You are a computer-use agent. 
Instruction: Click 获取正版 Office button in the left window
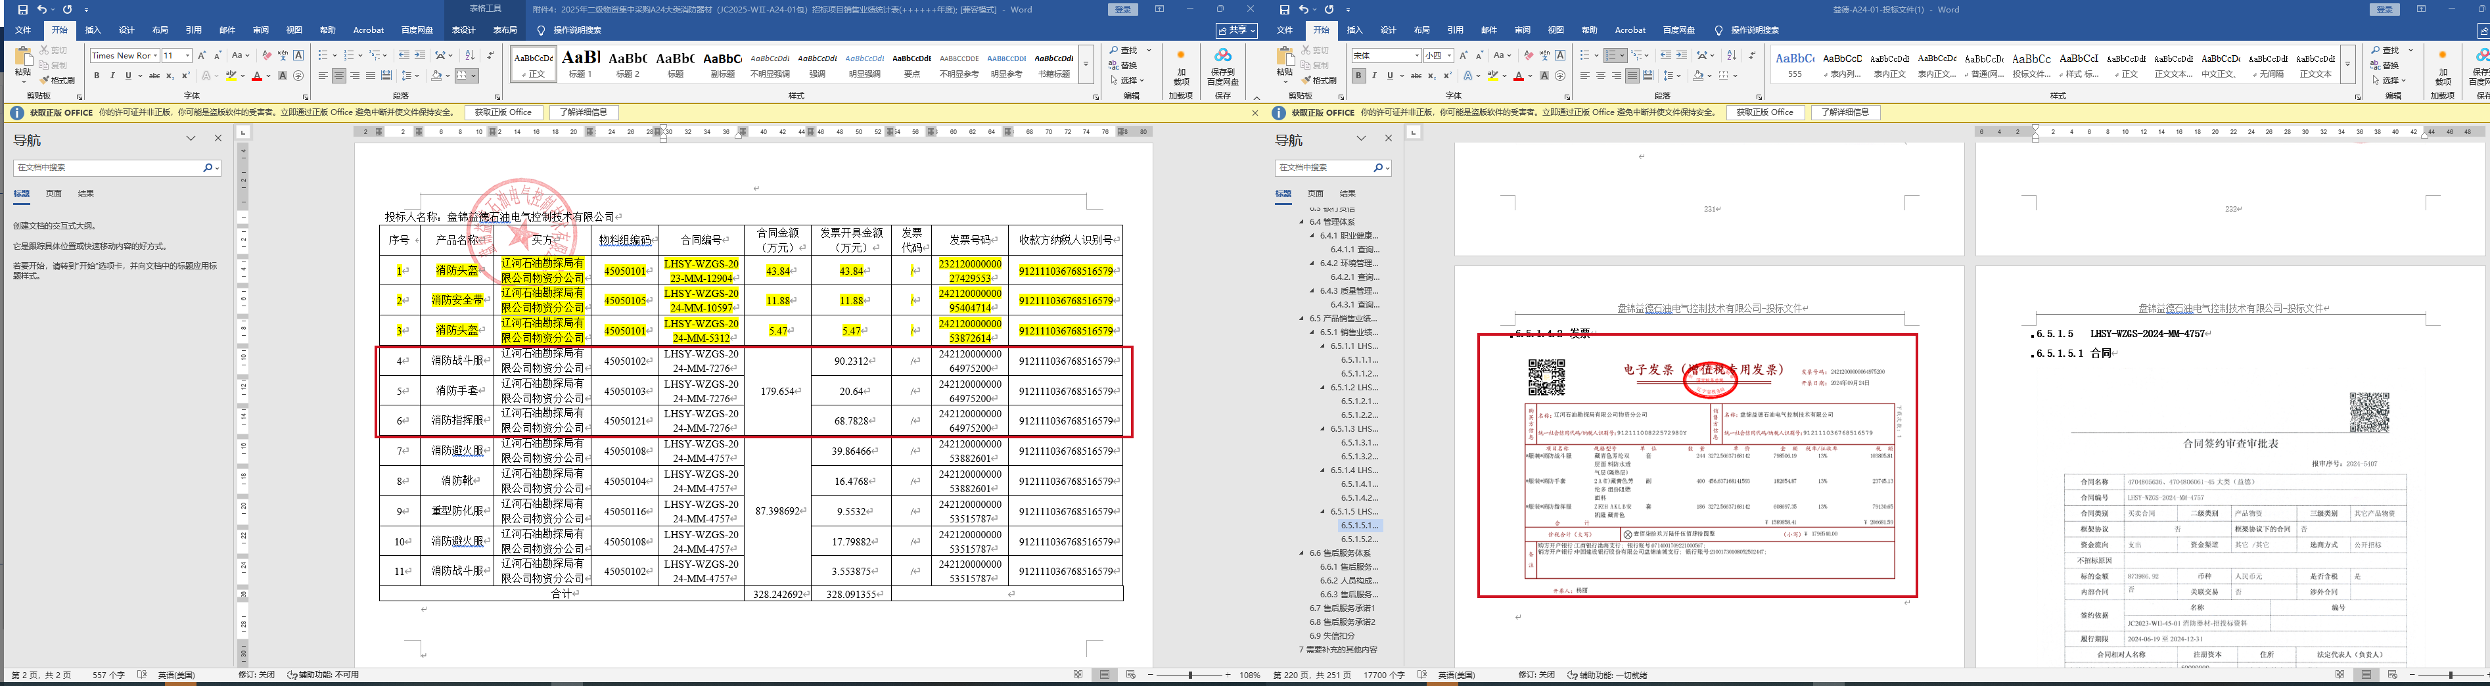(x=503, y=113)
